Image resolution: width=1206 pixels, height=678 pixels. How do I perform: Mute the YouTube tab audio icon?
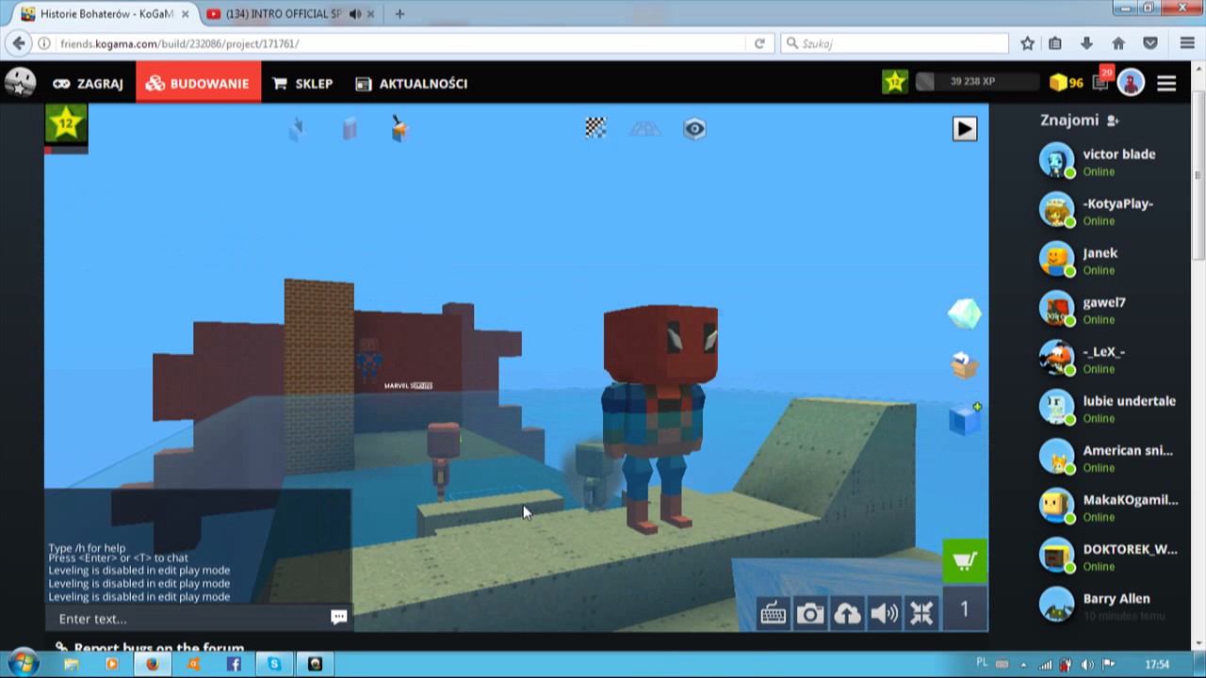pos(355,14)
